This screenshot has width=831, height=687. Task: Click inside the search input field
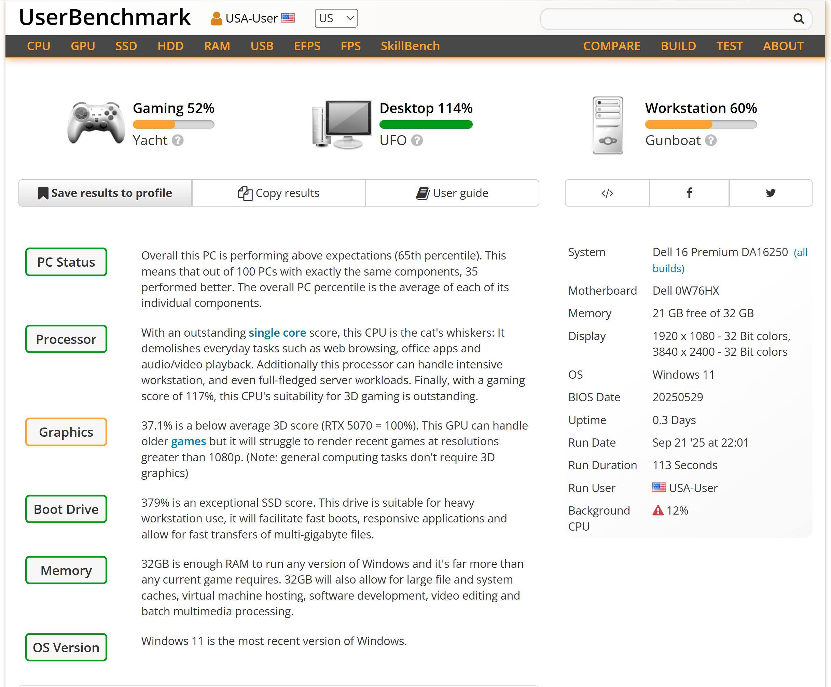click(665, 18)
